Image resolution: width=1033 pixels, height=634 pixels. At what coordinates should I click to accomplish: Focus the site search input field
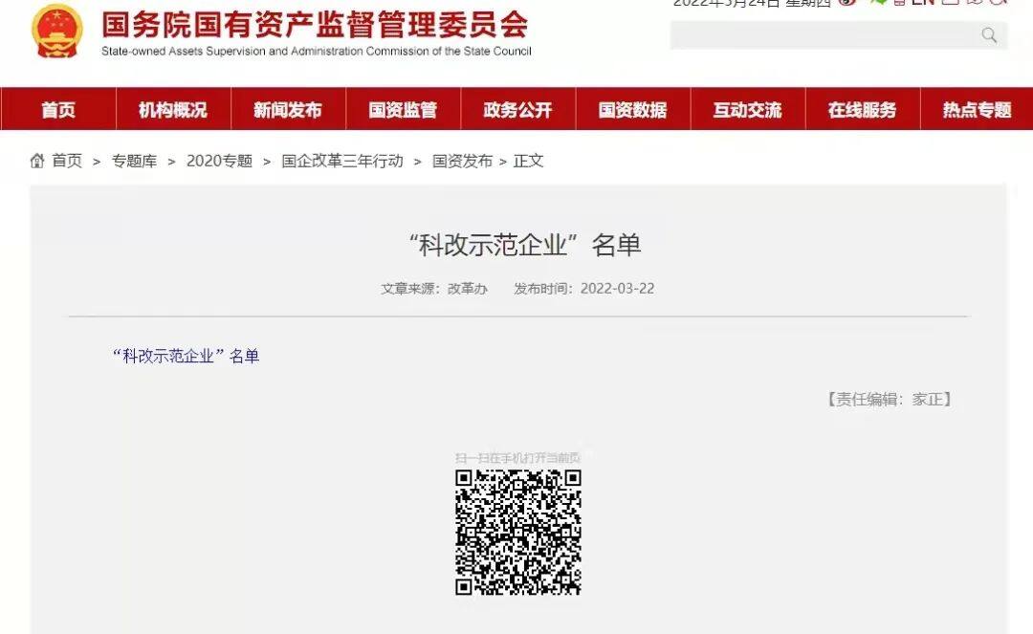(823, 35)
